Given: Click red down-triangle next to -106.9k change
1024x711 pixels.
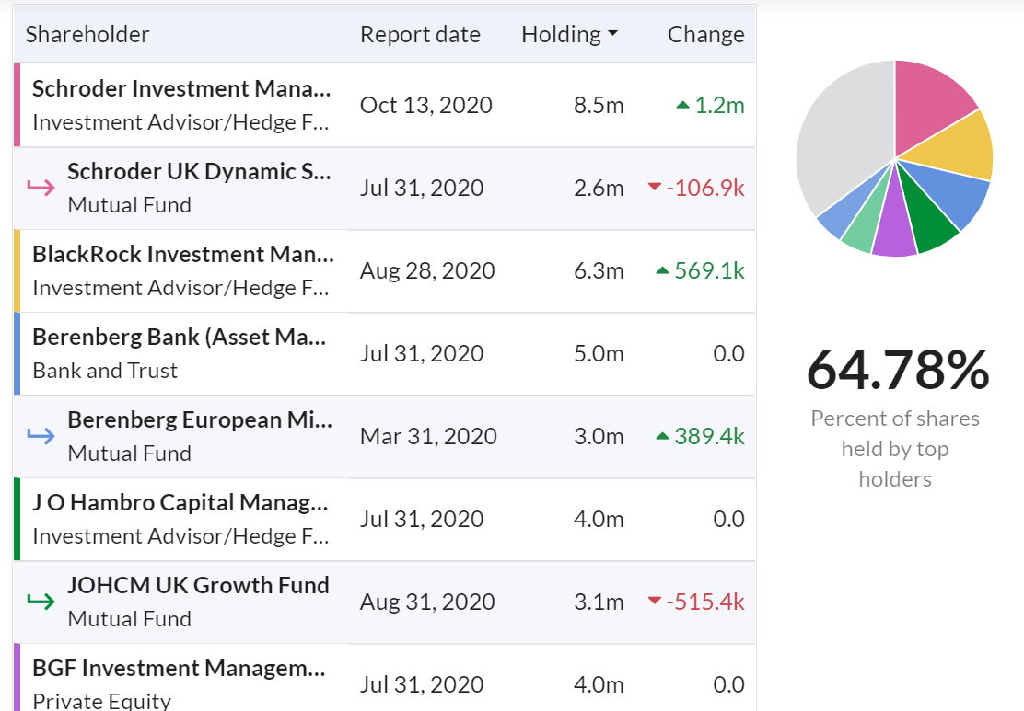Looking at the screenshot, I should pos(655,188).
